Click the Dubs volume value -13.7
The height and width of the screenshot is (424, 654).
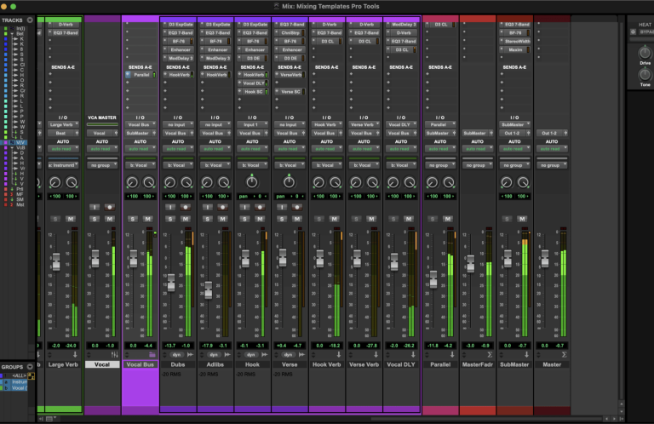point(170,346)
